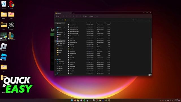Click the Cut toolbar icon
This screenshot has width=181, height=102.
[63, 16]
